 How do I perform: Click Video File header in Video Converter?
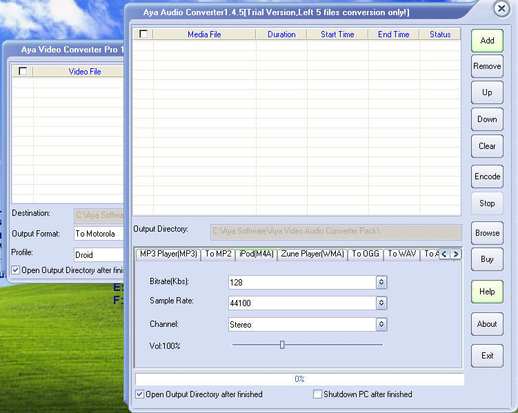(x=79, y=71)
